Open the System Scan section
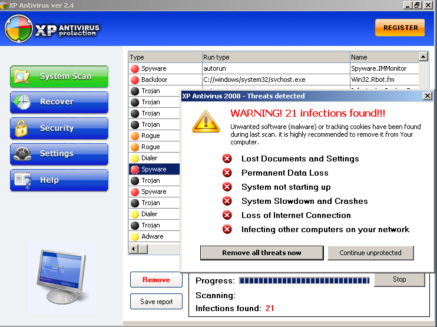The height and width of the screenshot is (327, 437). [59, 77]
